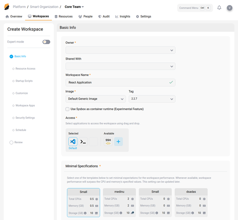Open the notifications bell
The image size is (238, 220).
pos(219,8)
